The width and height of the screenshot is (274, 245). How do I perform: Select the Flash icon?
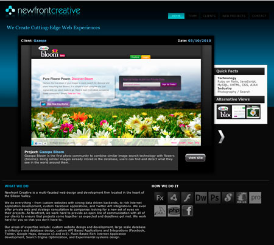(x=187, y=197)
